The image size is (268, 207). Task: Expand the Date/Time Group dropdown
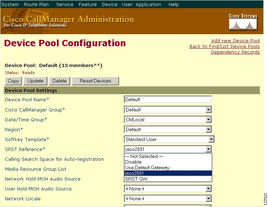coord(208,120)
